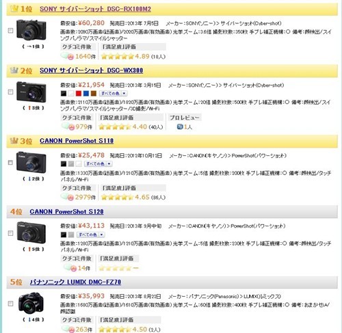342x333 pixels.
Task: Expand the all-colors dropdown for DSC-WX300
Action: click(114, 93)
